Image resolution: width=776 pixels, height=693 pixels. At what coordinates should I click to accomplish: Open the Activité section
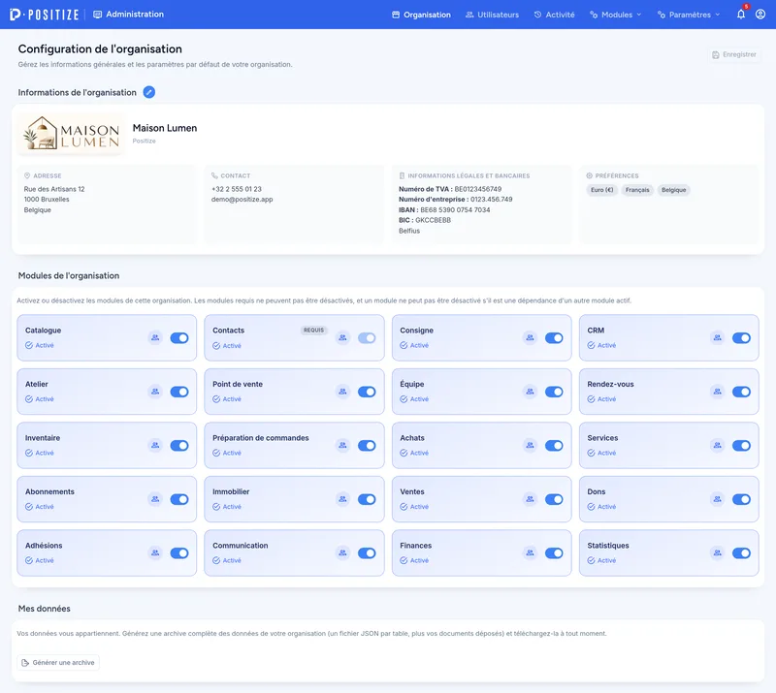[x=554, y=15]
